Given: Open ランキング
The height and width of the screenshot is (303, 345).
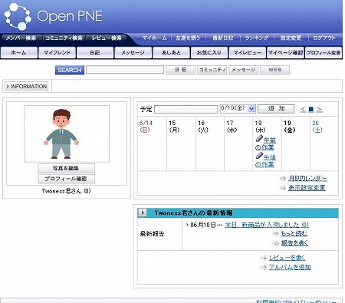Looking at the screenshot, I should [x=257, y=38].
